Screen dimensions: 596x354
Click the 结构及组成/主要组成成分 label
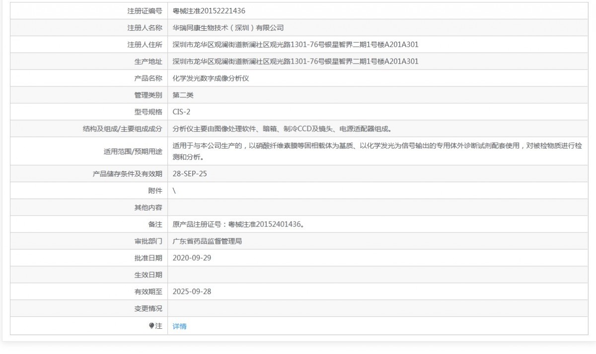tap(123, 129)
